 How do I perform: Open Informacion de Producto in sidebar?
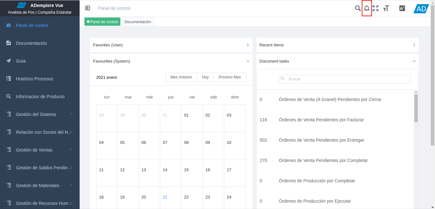click(40, 97)
